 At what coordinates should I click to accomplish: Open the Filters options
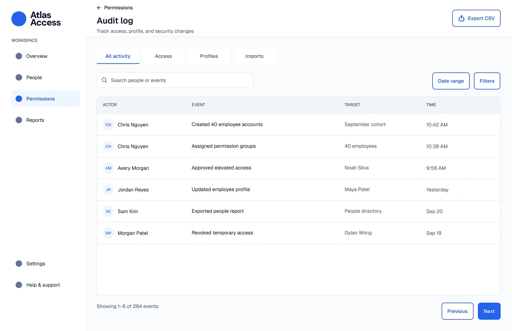487,81
